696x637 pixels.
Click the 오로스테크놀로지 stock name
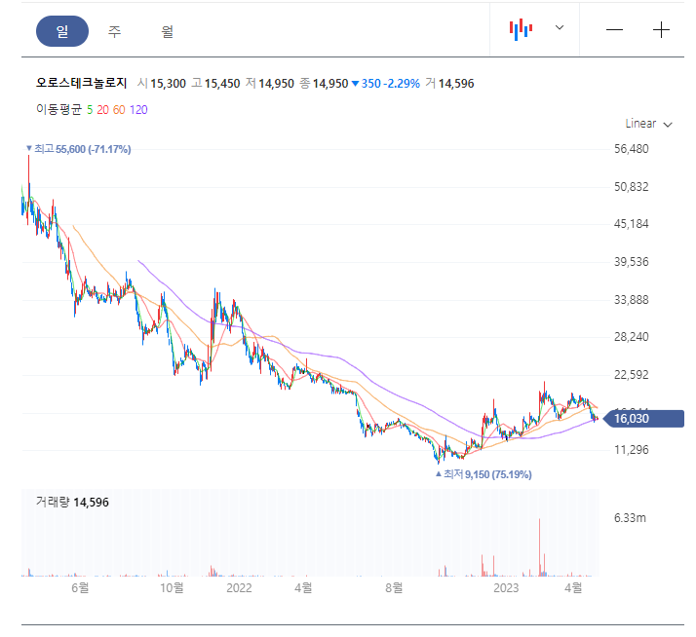click(x=82, y=83)
